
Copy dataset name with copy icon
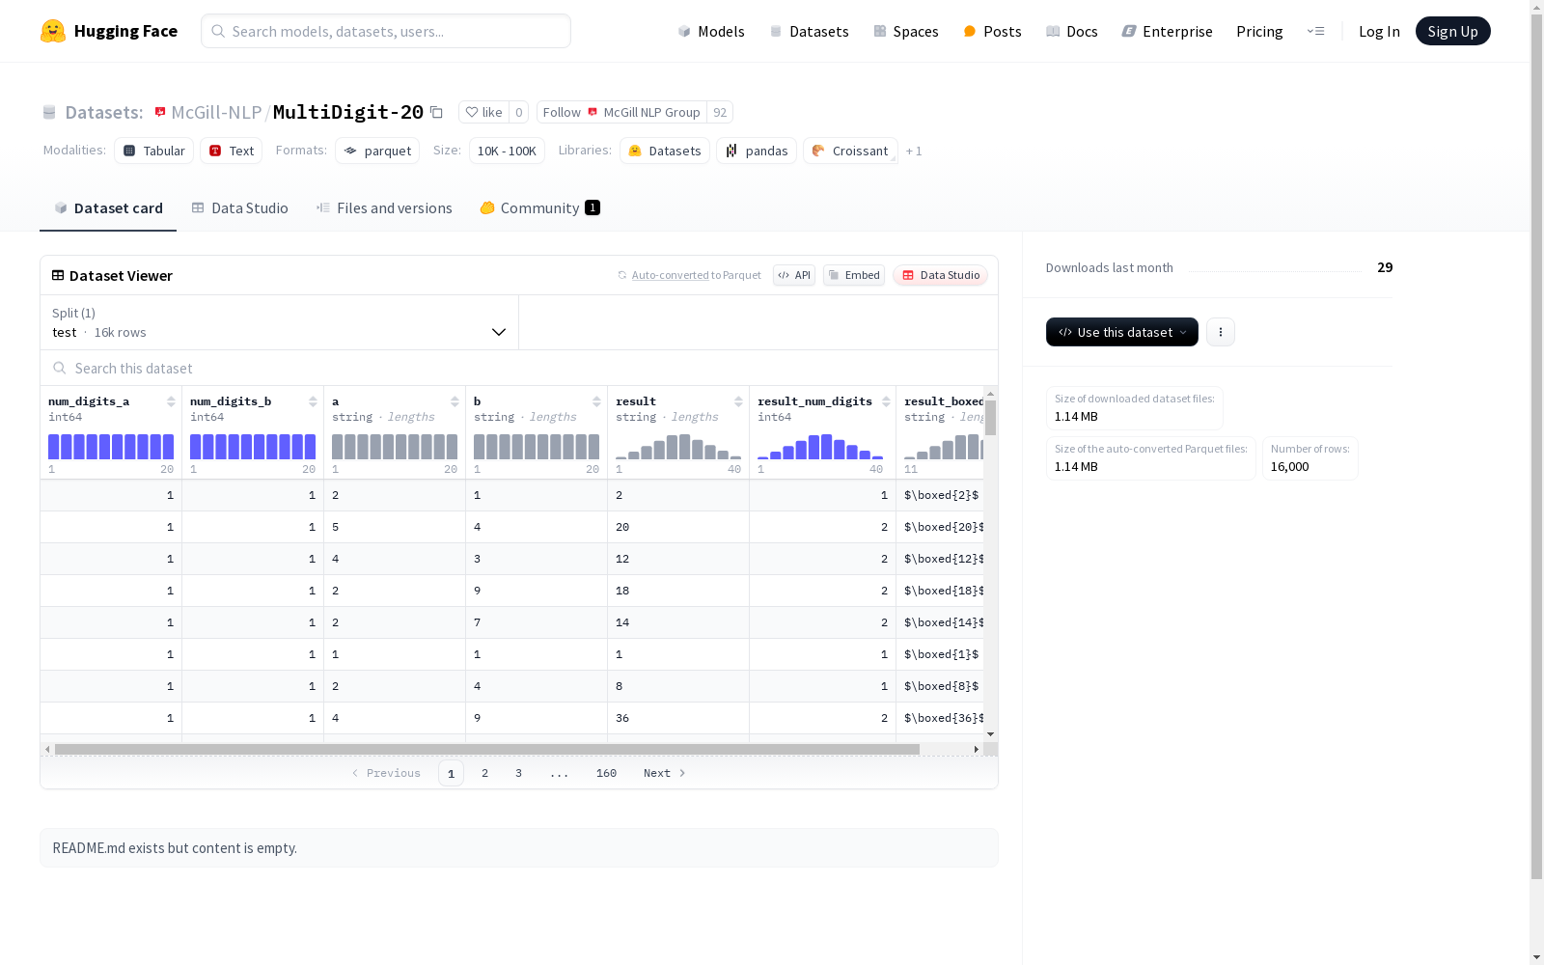[436, 112]
